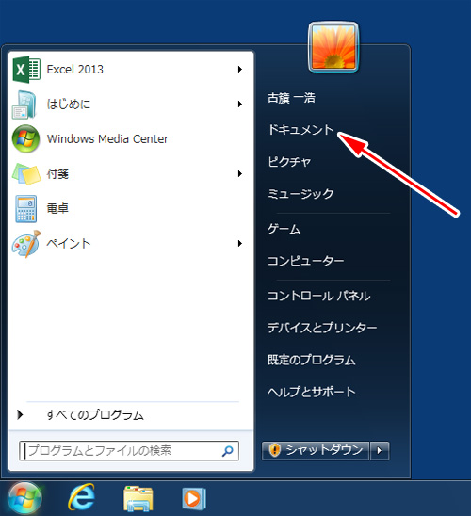Open Windows Media Center

pos(127,138)
